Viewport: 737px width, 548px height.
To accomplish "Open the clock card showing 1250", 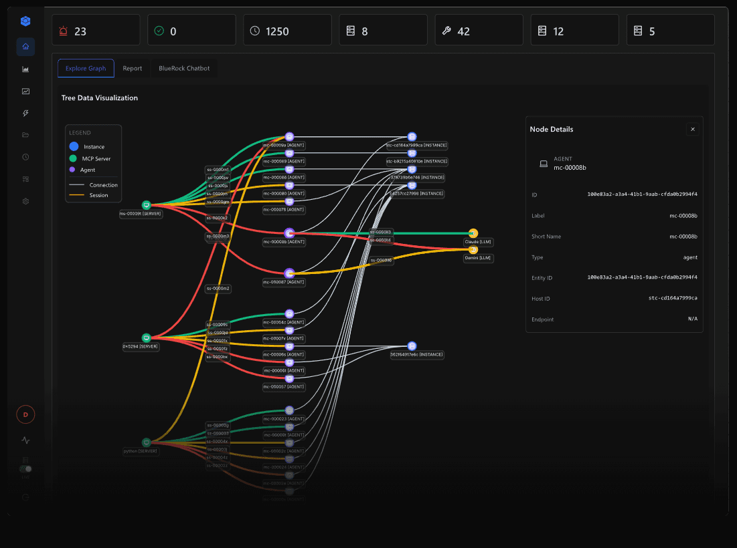I will coord(288,30).
